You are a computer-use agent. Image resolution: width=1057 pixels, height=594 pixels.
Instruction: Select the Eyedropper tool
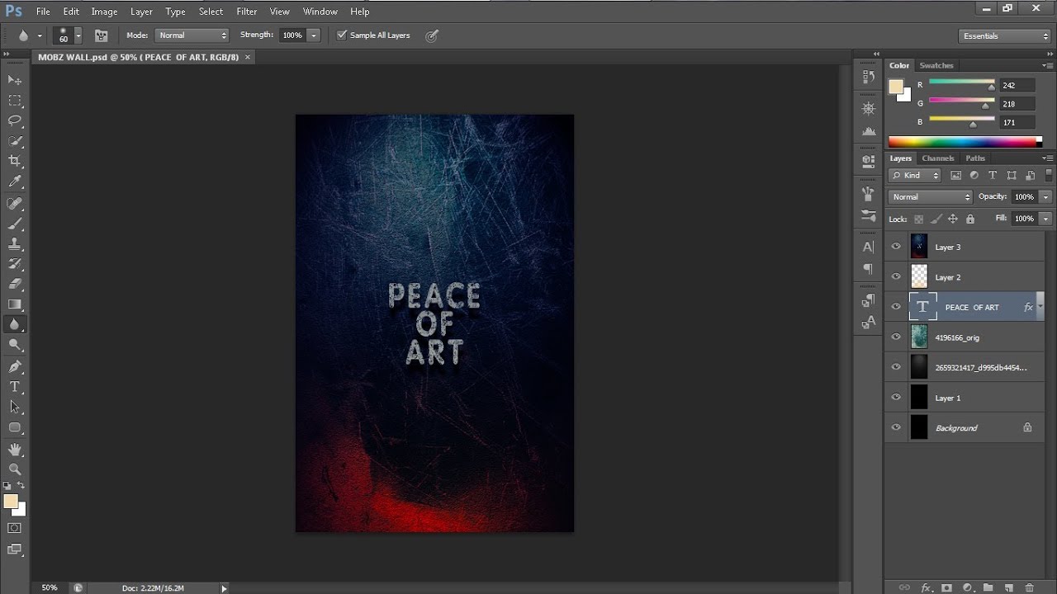(15, 182)
